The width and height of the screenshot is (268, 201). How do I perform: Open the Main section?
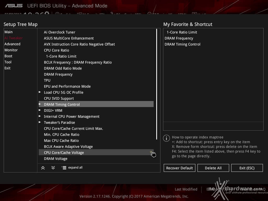[9, 32]
